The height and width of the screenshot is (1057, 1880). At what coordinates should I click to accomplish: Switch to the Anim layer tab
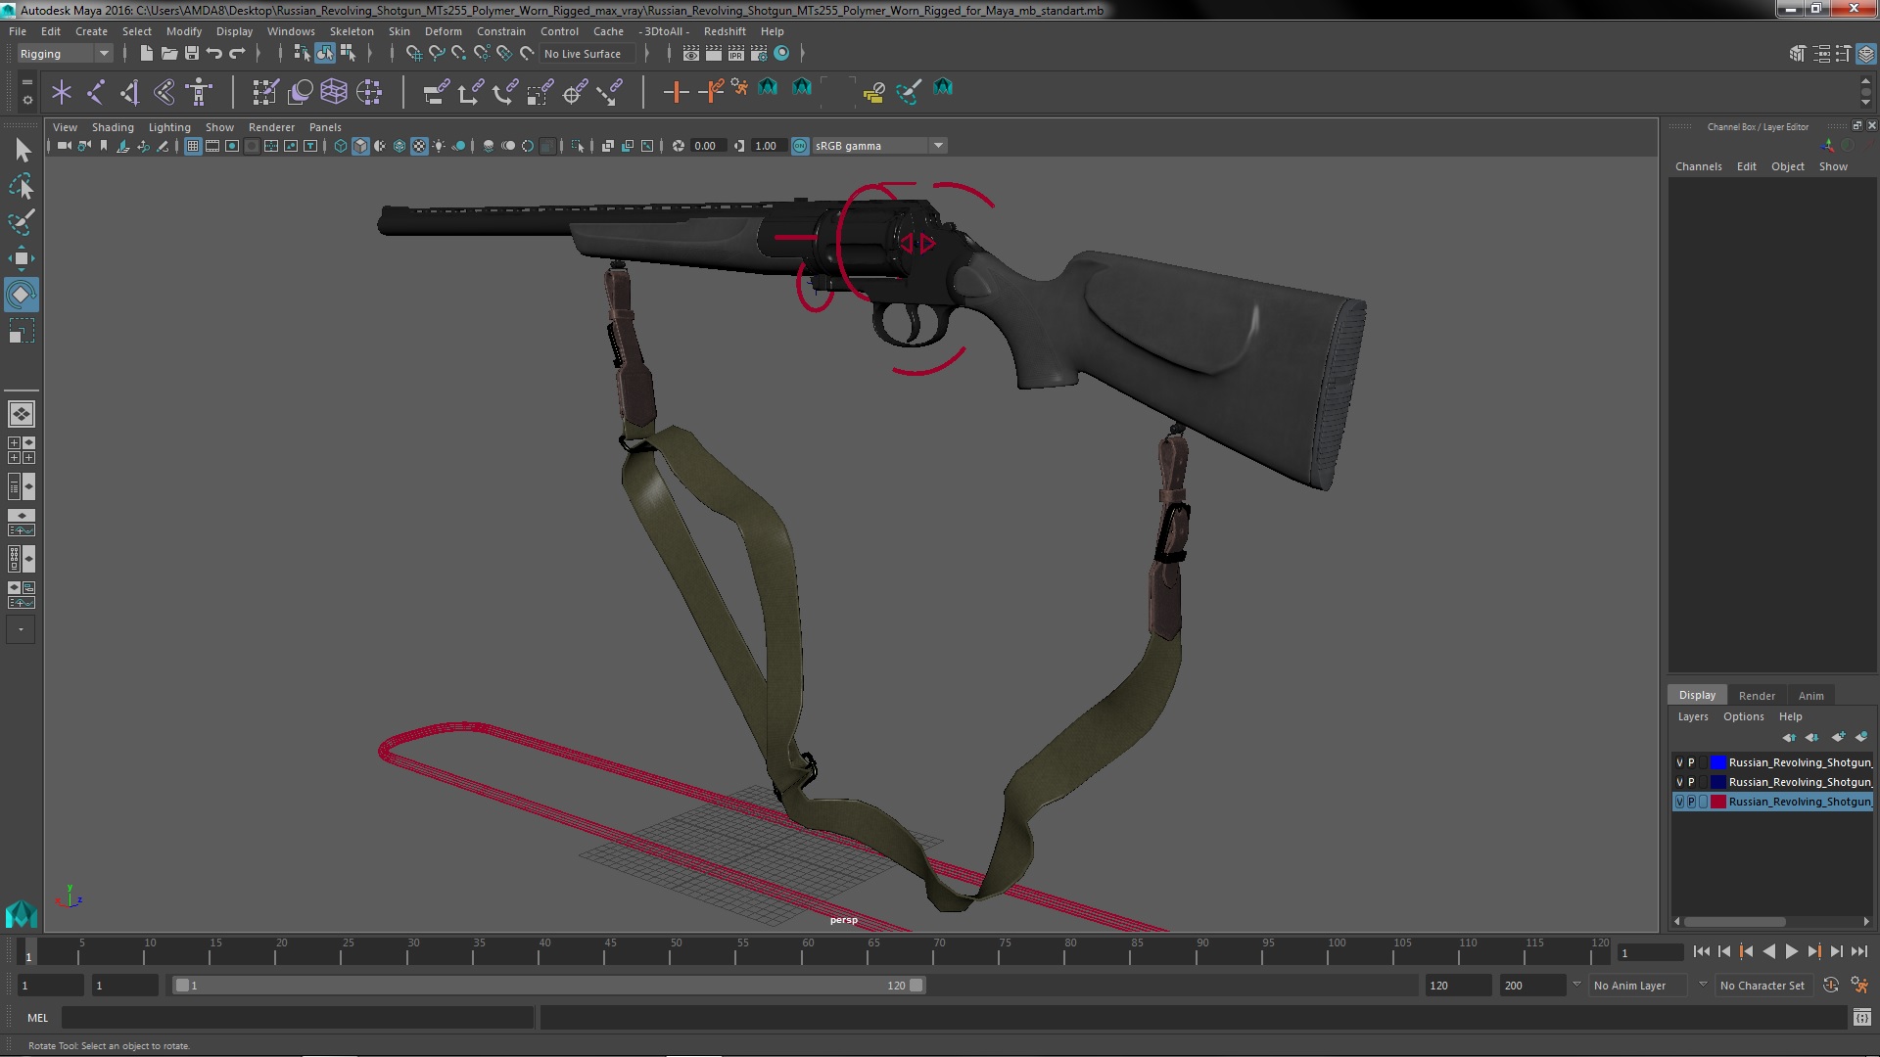pos(1810,696)
